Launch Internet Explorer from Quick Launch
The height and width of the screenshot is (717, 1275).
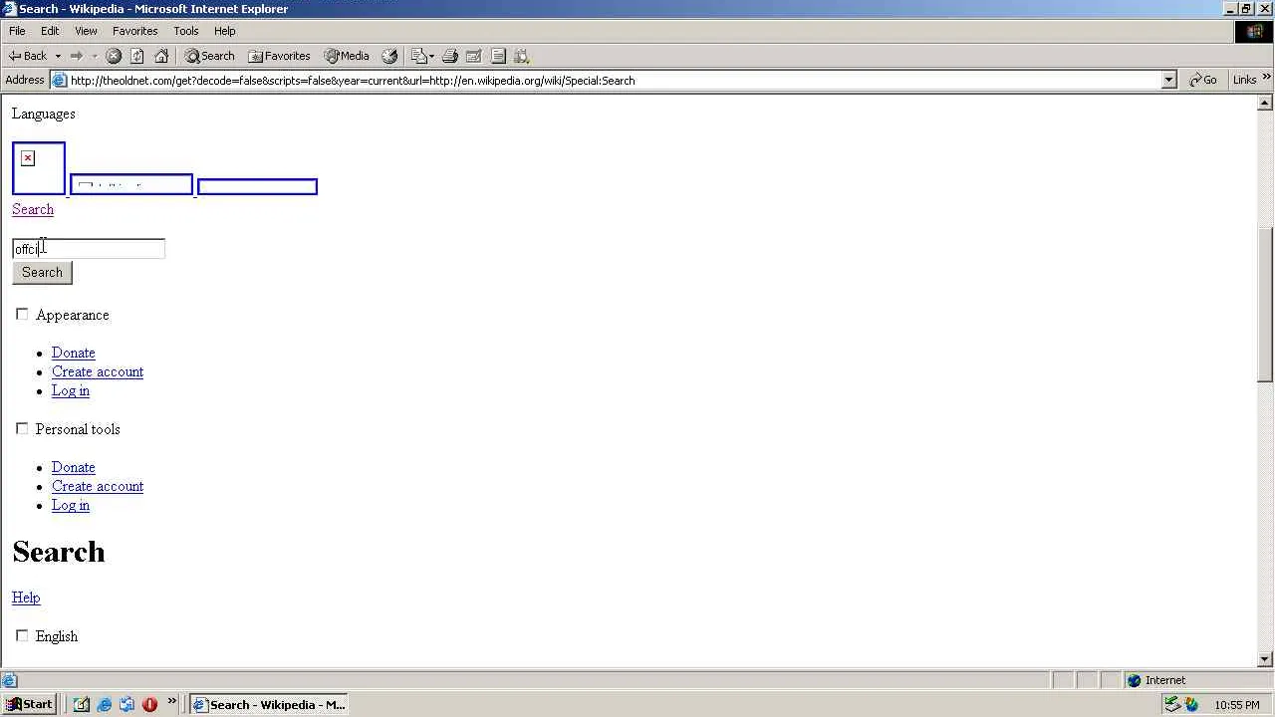[104, 704]
